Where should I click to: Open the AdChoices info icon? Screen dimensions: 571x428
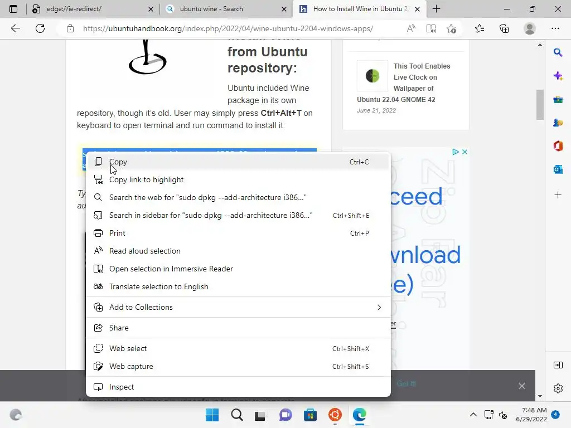point(455,152)
